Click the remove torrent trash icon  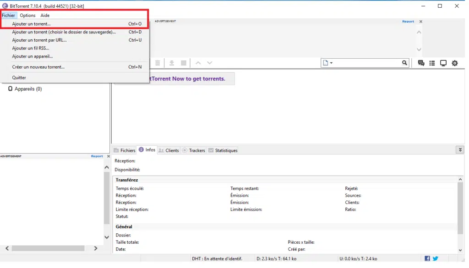[x=158, y=63]
